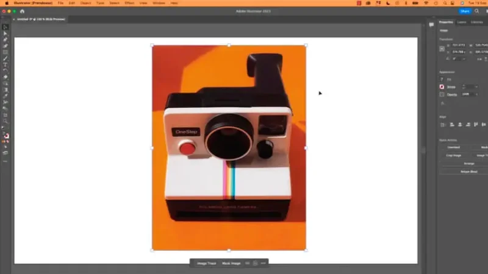
Task: Toggle Do Not Disturb moon icon
Action: [388, 3]
